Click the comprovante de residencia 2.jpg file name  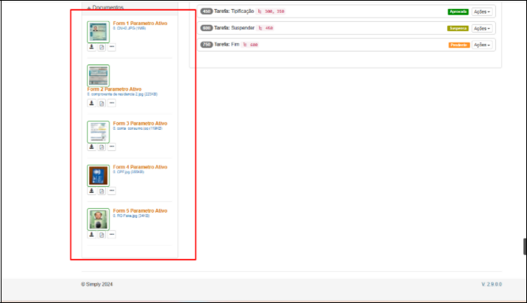pyautogui.click(x=123, y=94)
